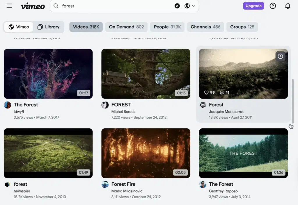Play the Forest Fire video thumbnail
Viewport: 298px width, 205px height.
point(146,153)
